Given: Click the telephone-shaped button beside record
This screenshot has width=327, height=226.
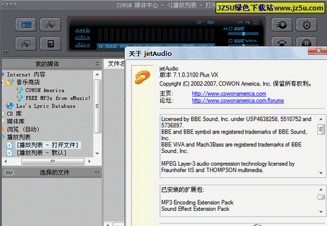Looking at the screenshot, I should pos(282,43).
